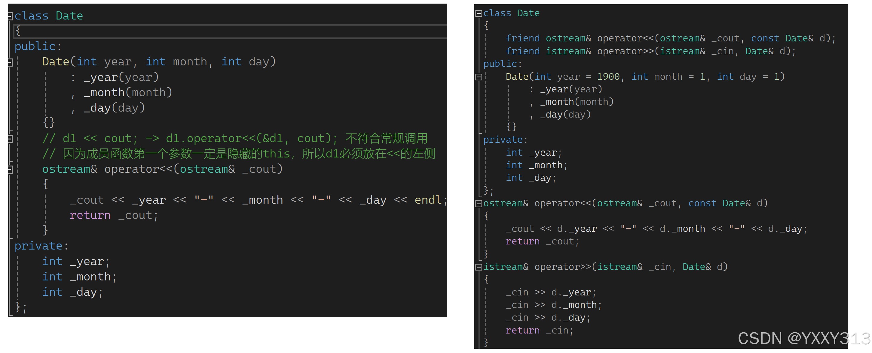Click the friend istream declaration line
This screenshot has height=353, width=872.
click(x=650, y=51)
